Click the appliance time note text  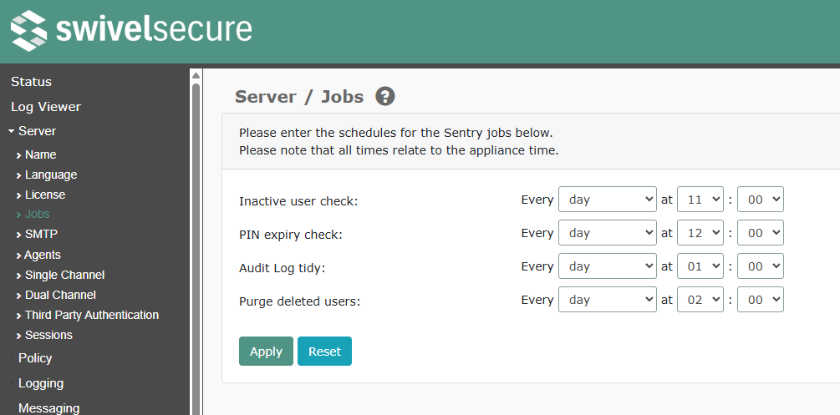point(399,150)
